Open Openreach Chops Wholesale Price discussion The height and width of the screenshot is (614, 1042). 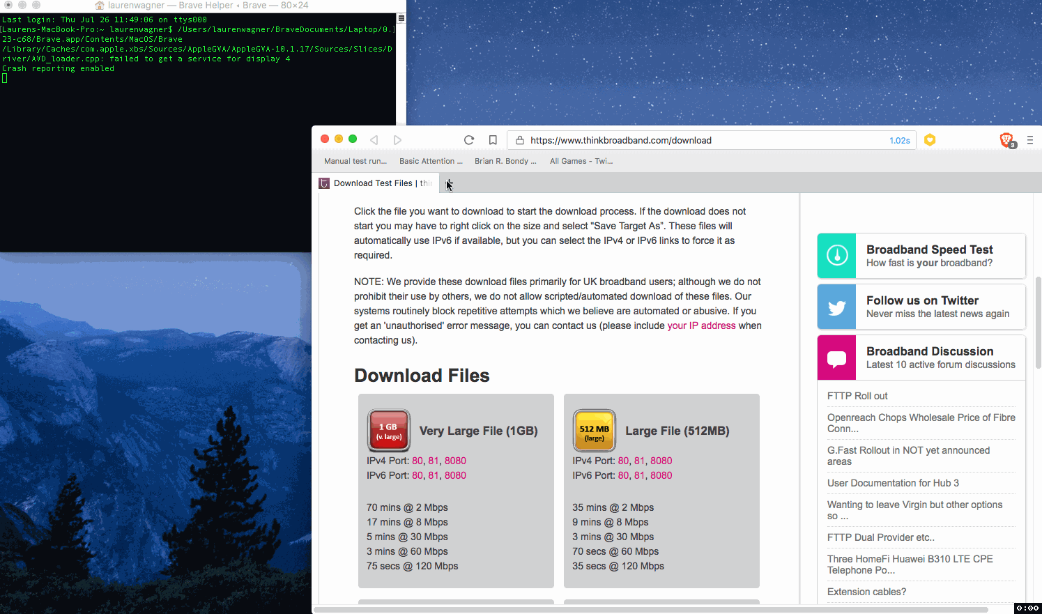pyautogui.click(x=921, y=423)
